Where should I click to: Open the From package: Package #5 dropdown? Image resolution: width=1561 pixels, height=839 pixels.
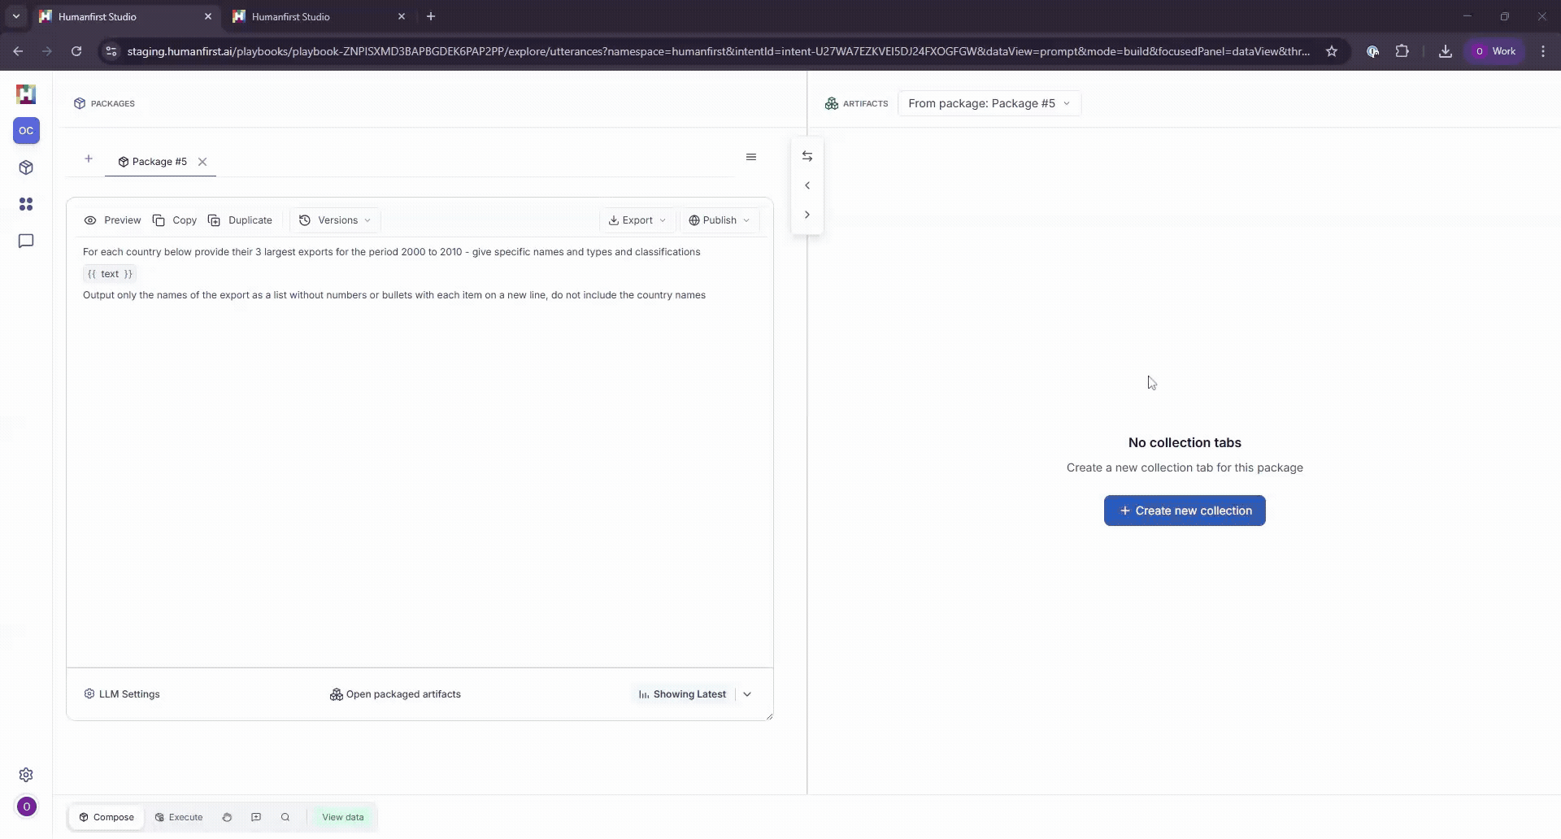[989, 103]
